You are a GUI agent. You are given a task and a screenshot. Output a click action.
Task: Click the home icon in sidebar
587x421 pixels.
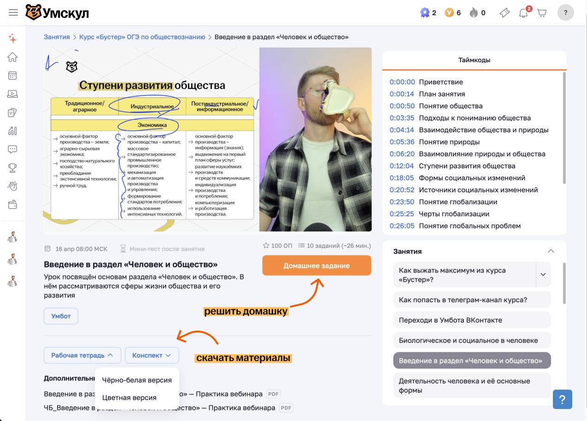pyautogui.click(x=12, y=57)
